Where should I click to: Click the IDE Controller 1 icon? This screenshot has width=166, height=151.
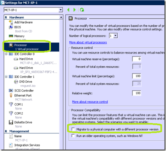pos(11,77)
